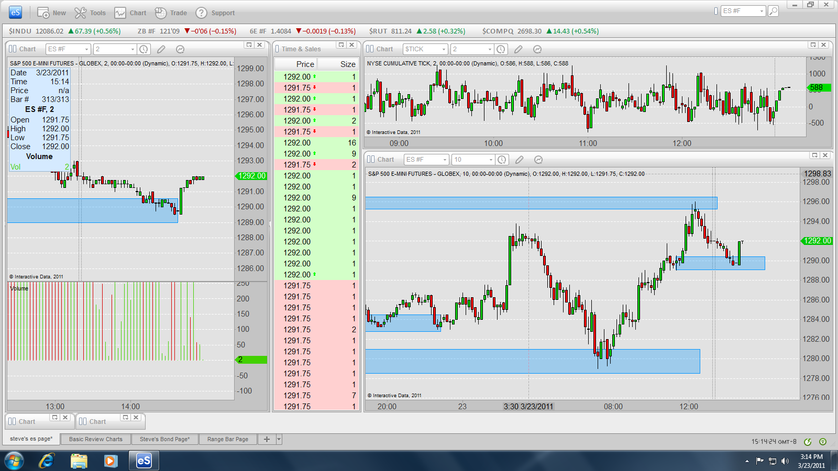Expand the interval 10 dropdown

491,160
